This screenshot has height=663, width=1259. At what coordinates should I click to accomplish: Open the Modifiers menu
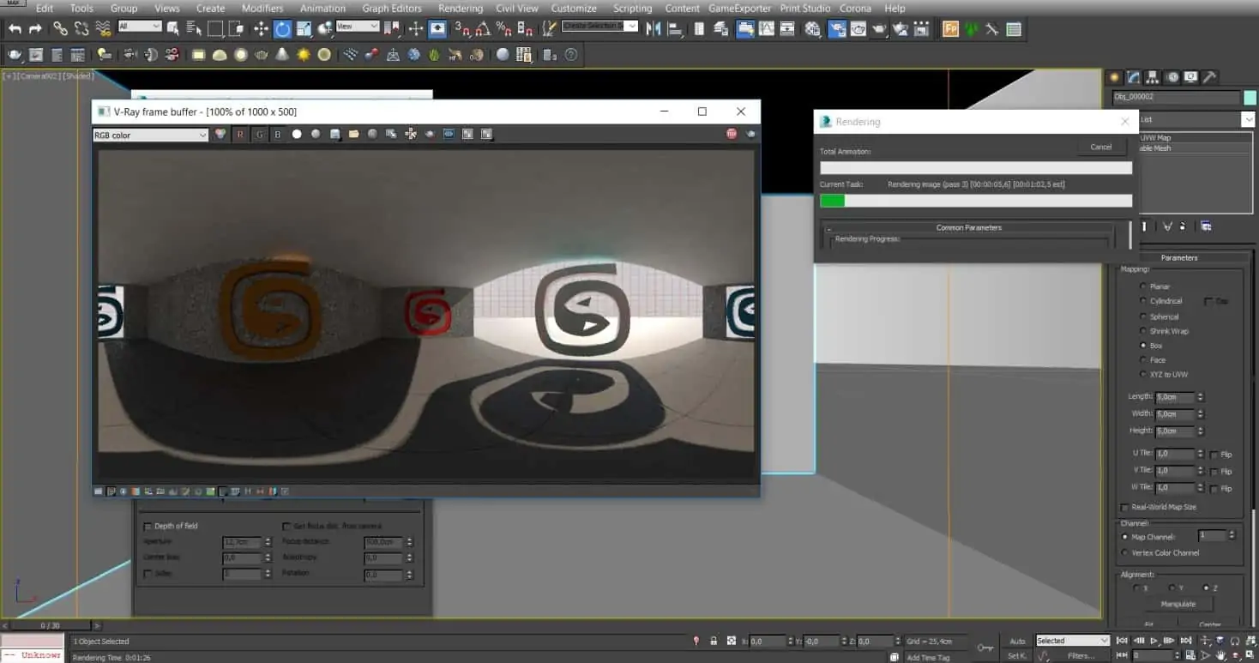(262, 8)
